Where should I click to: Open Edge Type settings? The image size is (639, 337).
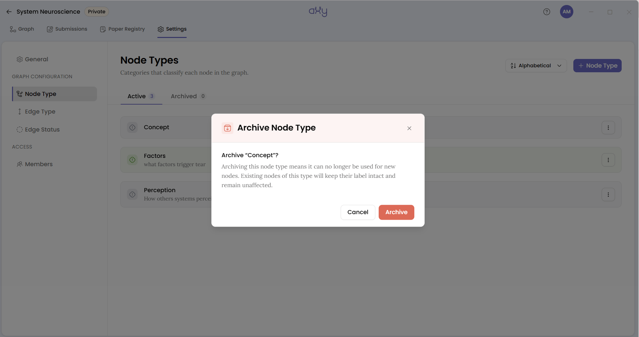pyautogui.click(x=36, y=112)
